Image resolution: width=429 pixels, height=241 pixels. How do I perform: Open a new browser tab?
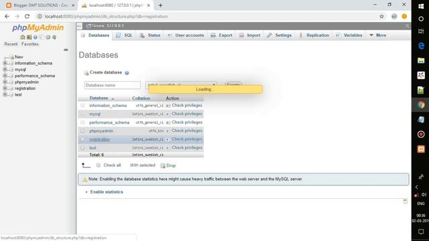pos(161,5)
